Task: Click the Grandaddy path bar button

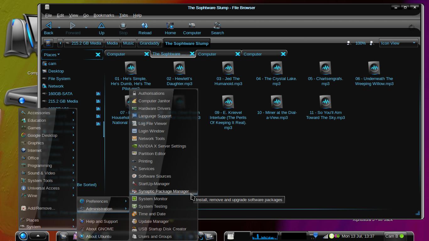Action: (149, 43)
